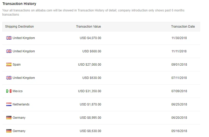Click the Transaction Date column header
Screen dimensions: 209x137
183,27
